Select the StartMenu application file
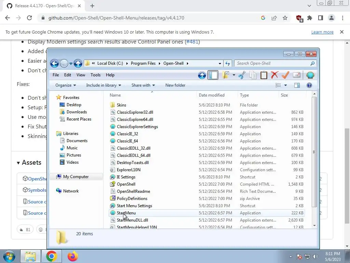This screenshot has width=350, height=263. (x=207, y=213)
